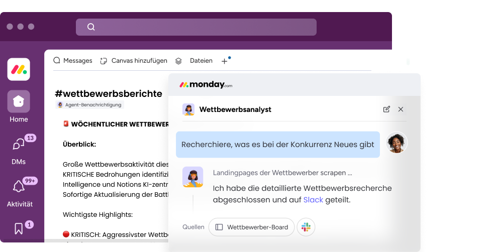Click the blue message 'Recherchiere, was es bei der Konkurrenz…'

277,145
